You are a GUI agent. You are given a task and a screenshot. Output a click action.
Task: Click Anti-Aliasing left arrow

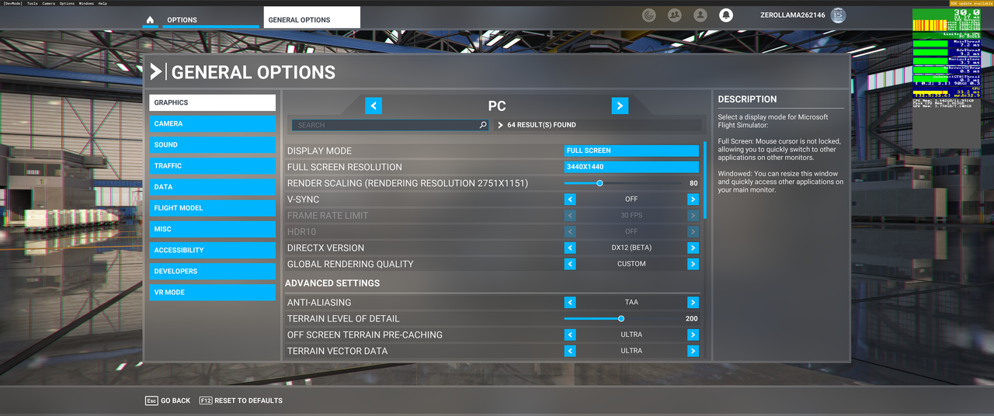tap(570, 303)
